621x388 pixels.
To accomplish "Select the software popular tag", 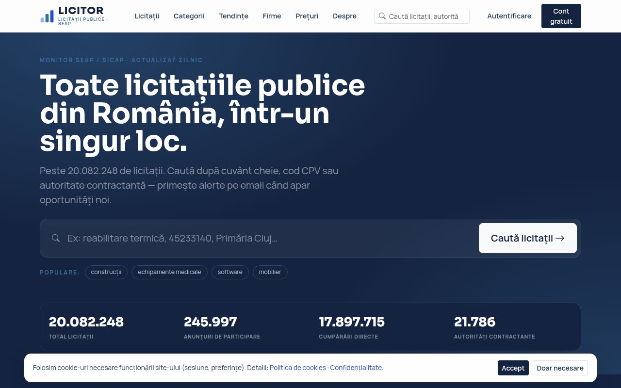I will click(230, 272).
